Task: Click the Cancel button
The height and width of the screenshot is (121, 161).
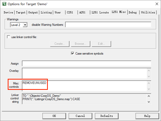Action: pos(80,116)
